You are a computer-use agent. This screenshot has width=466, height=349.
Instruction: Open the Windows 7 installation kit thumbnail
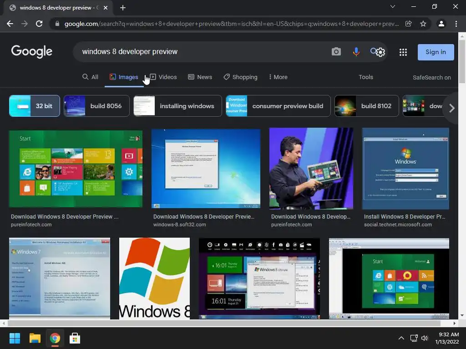pyautogui.click(x=60, y=279)
